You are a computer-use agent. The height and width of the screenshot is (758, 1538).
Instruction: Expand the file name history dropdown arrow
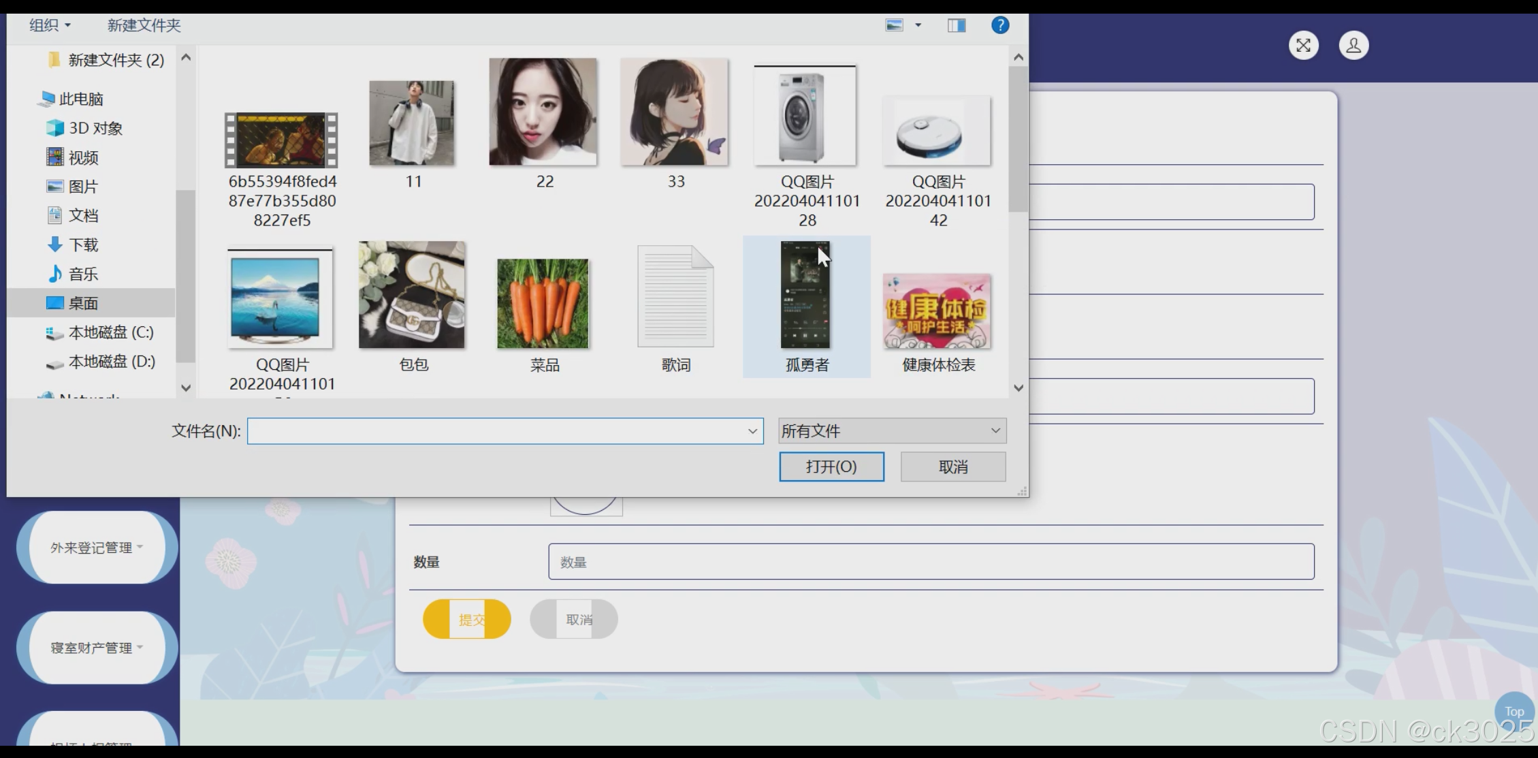point(752,430)
